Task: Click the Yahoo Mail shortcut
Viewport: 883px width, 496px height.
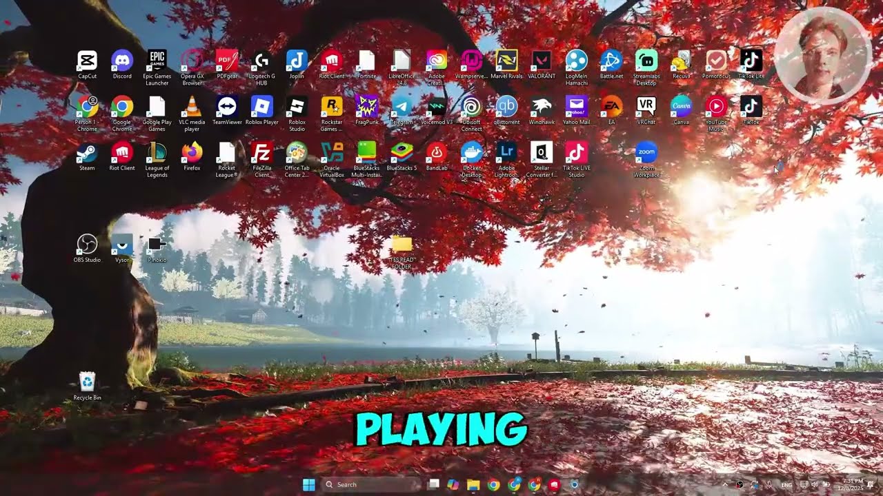Action: tap(577, 106)
